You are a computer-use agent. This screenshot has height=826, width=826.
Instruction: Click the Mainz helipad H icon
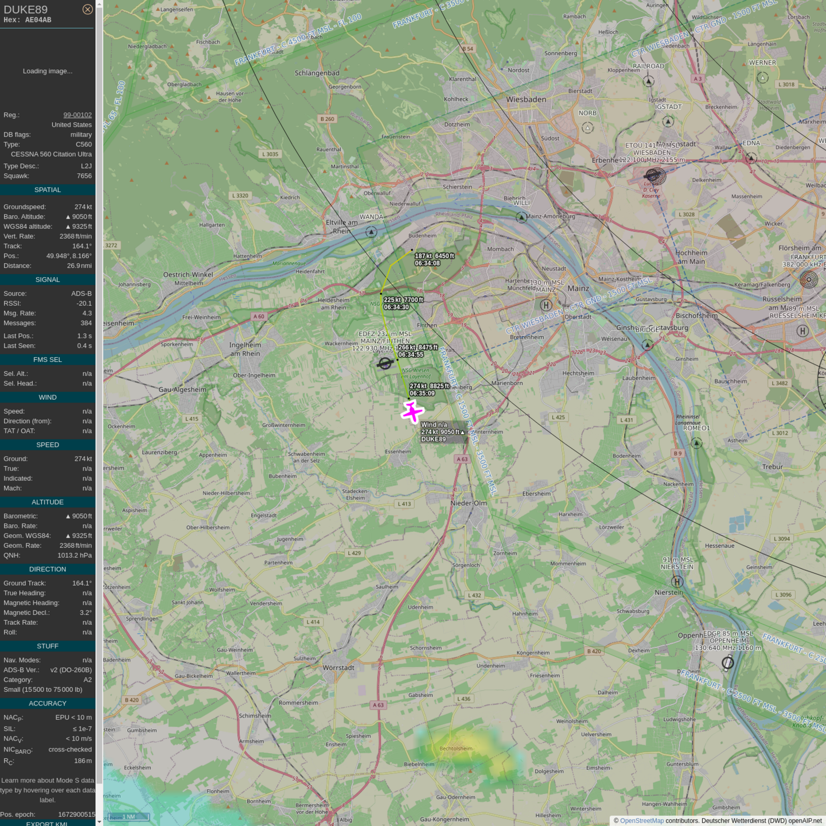tap(546, 305)
